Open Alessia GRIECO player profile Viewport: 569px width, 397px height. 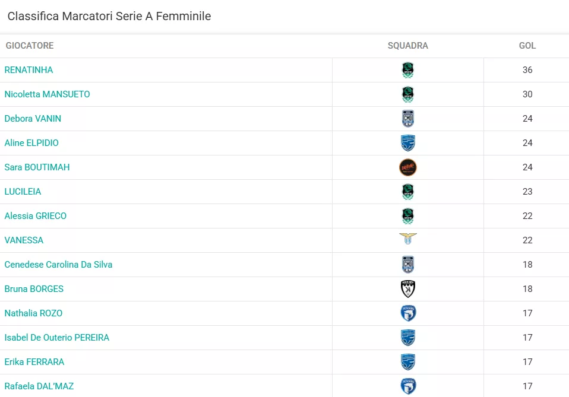pos(36,216)
